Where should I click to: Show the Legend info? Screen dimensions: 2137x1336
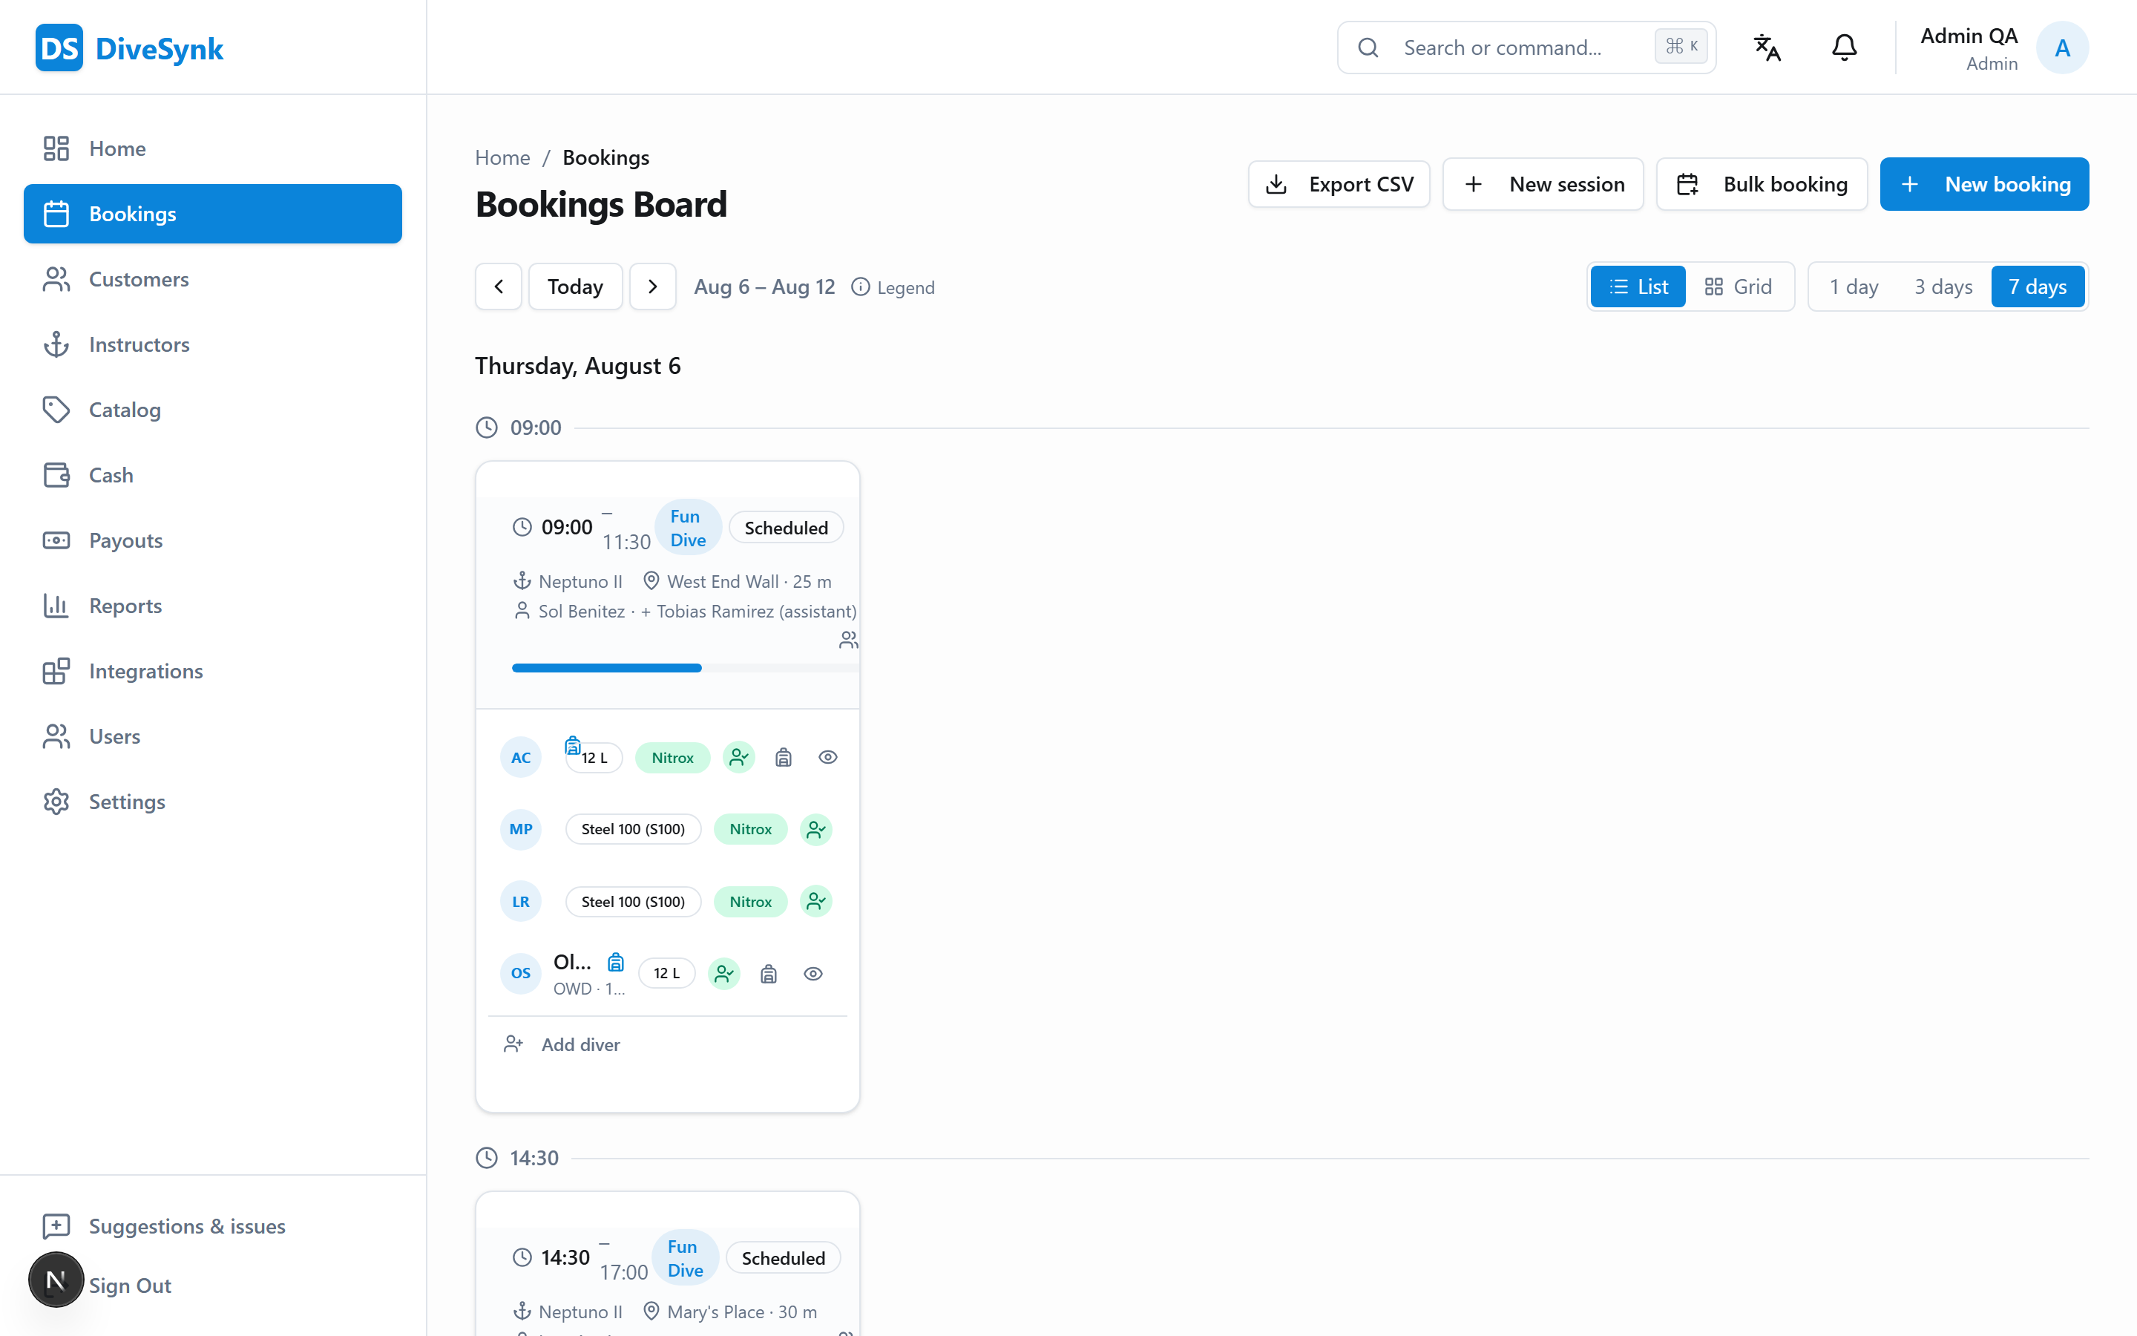[893, 287]
